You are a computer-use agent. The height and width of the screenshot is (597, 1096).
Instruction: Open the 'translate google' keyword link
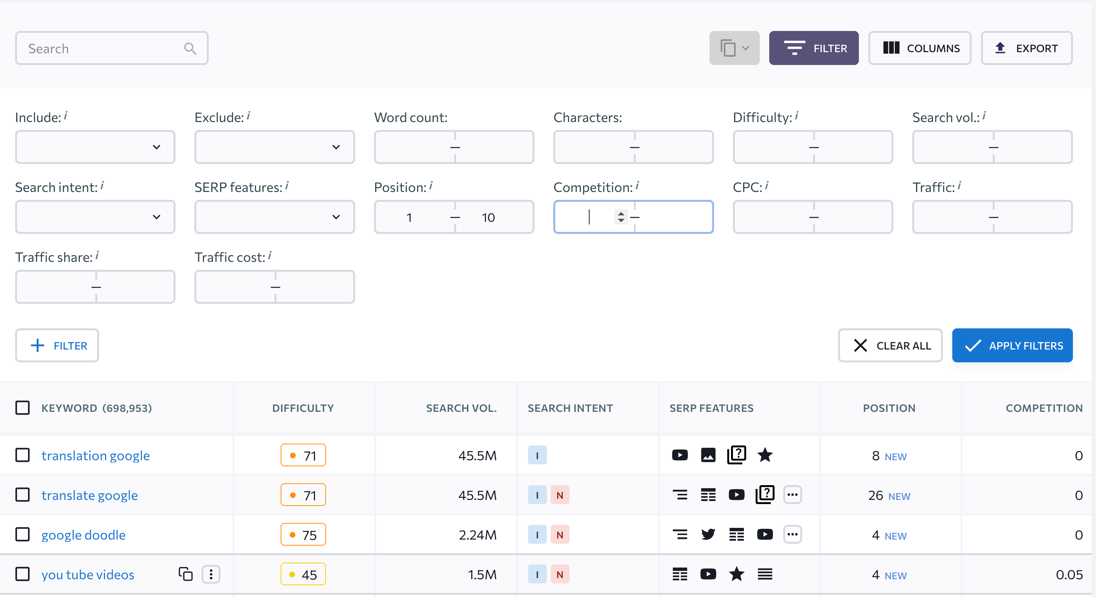[89, 495]
